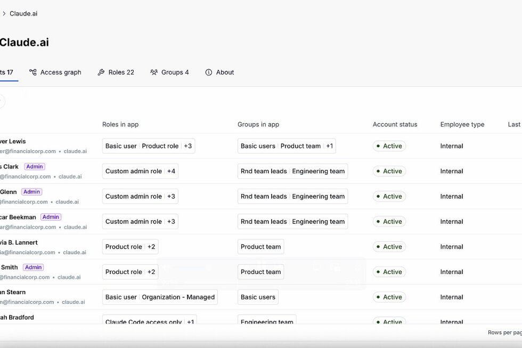Viewport: 522px width, 348px height.
Task: Click Basic users group in Stearn row
Action: (258, 297)
